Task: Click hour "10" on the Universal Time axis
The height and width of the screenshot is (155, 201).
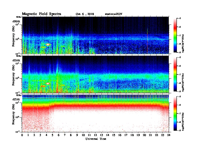Action: (83, 135)
